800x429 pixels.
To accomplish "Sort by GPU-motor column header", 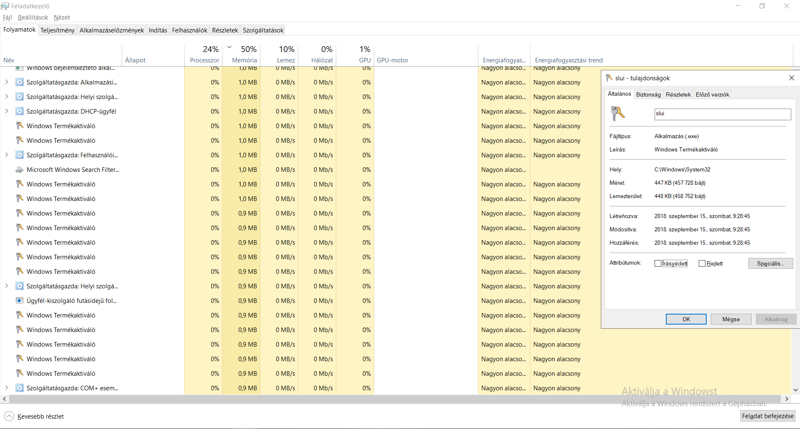I will 426,55.
